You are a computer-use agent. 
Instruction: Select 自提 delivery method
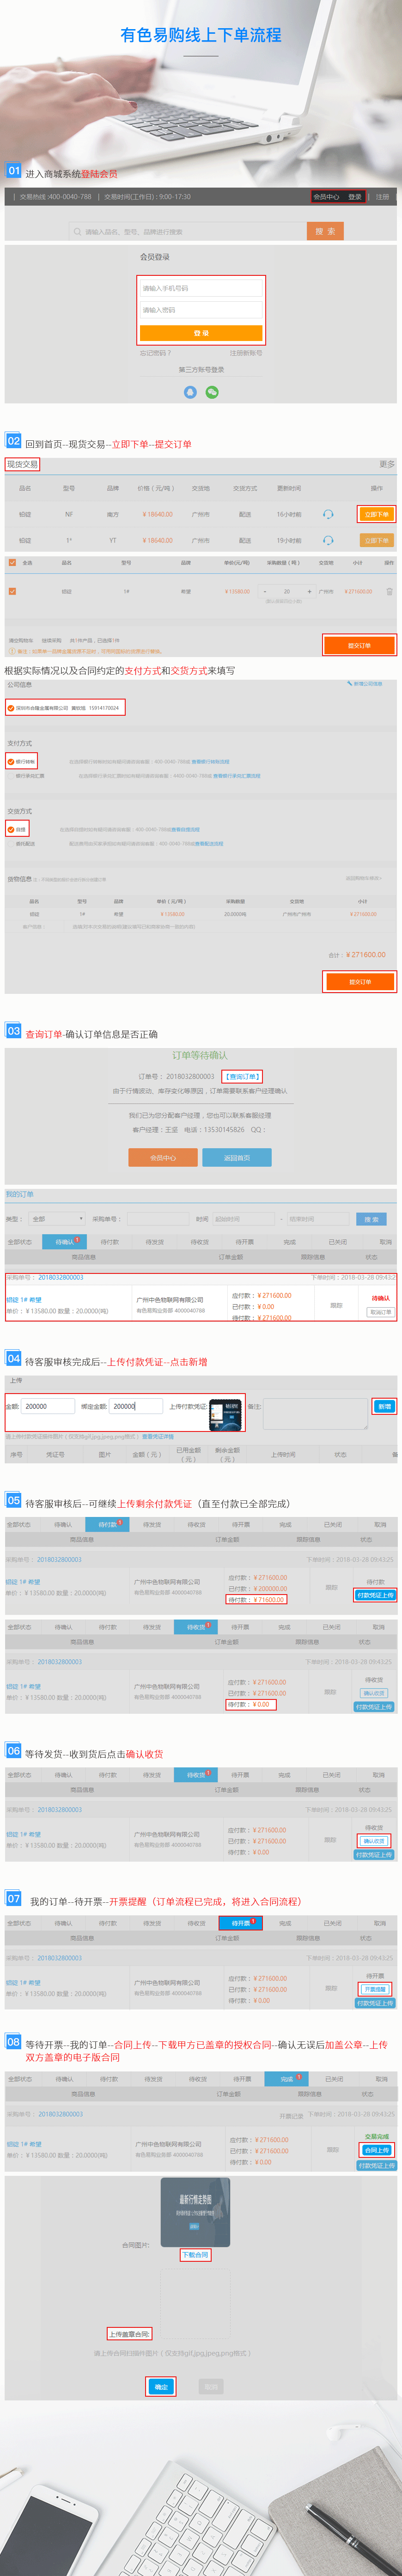[11, 829]
